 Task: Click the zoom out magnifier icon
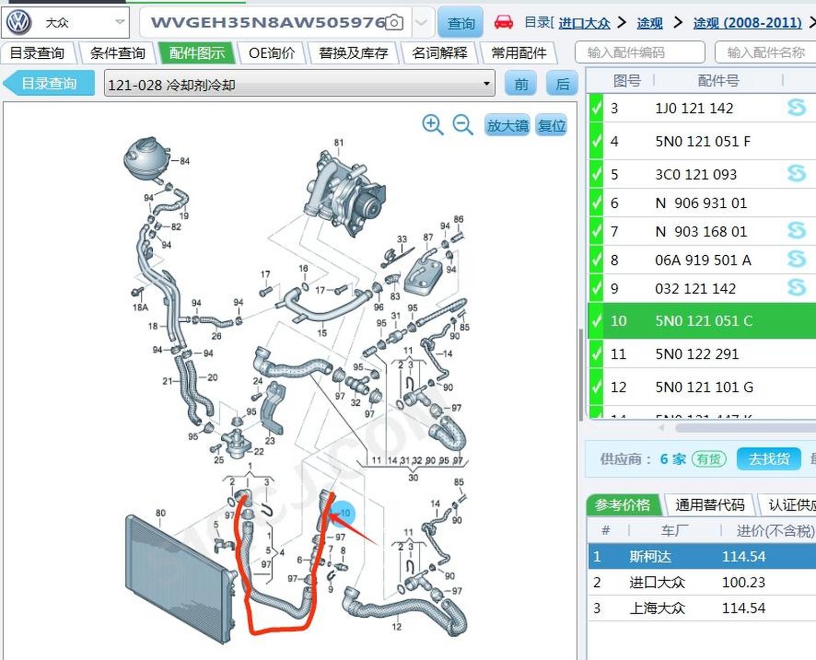(x=463, y=125)
